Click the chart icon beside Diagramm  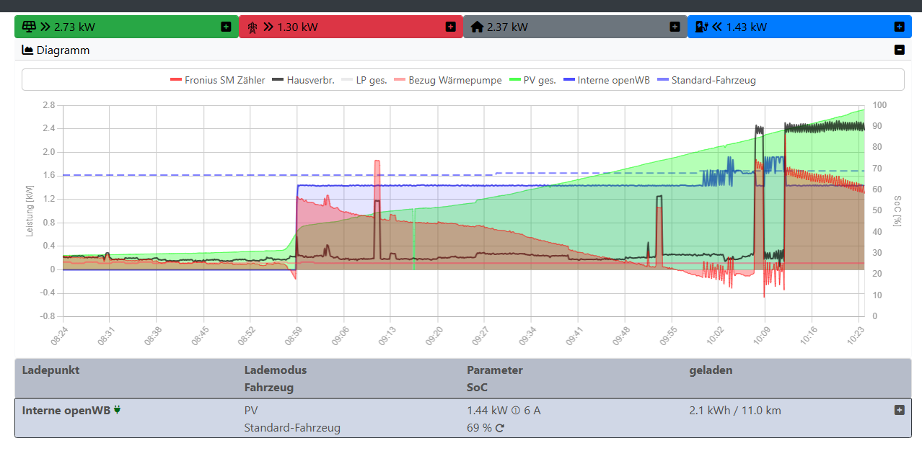click(28, 50)
